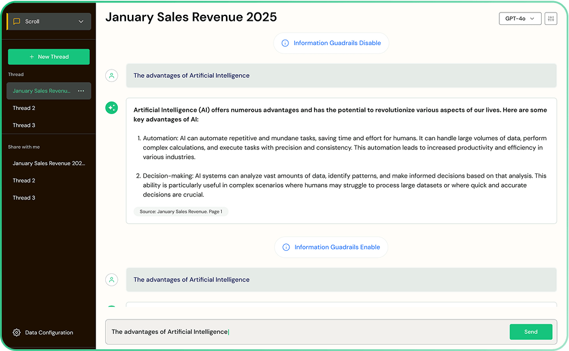Click the settings sliders icon beside GPT-4o
This screenshot has width=569, height=351.
coord(551,19)
